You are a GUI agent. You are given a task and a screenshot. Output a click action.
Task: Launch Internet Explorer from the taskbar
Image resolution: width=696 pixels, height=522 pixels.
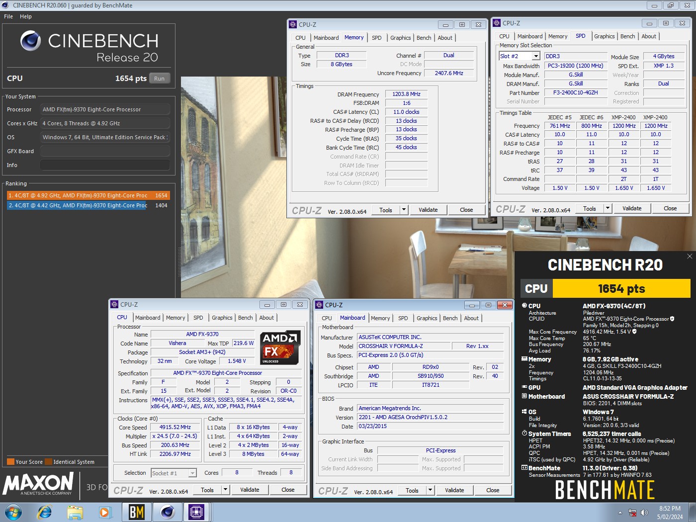click(x=44, y=512)
